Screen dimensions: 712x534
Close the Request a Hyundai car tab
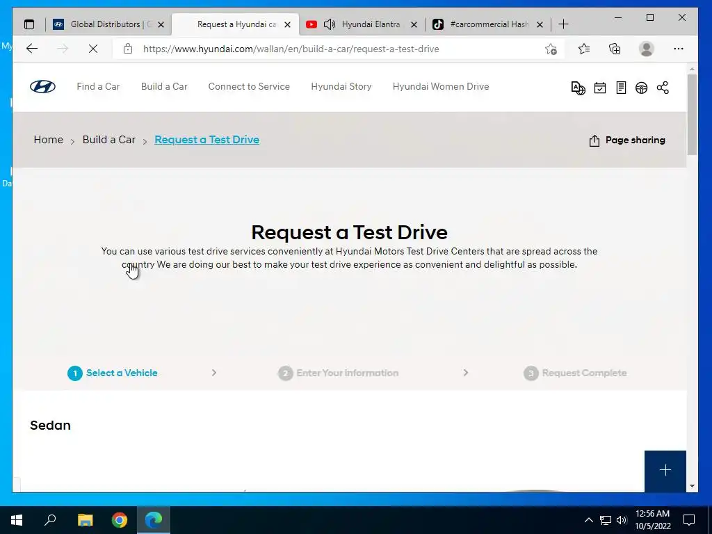pyautogui.click(x=287, y=24)
